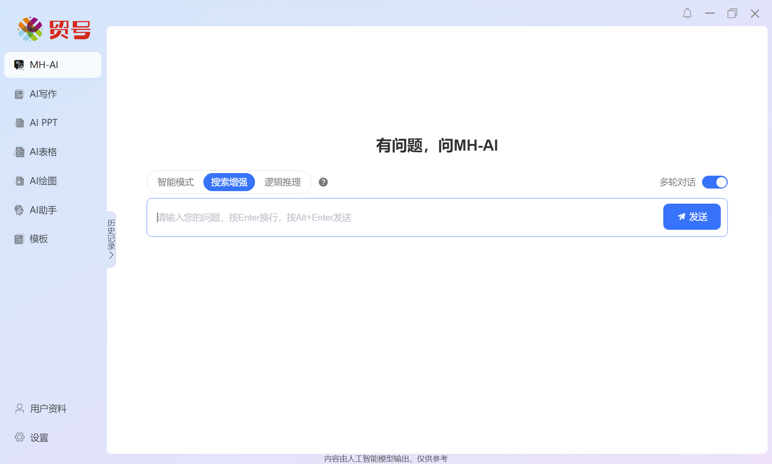The width and height of the screenshot is (772, 464).
Task: Select the 搜索增强 mode tab
Action: [229, 182]
